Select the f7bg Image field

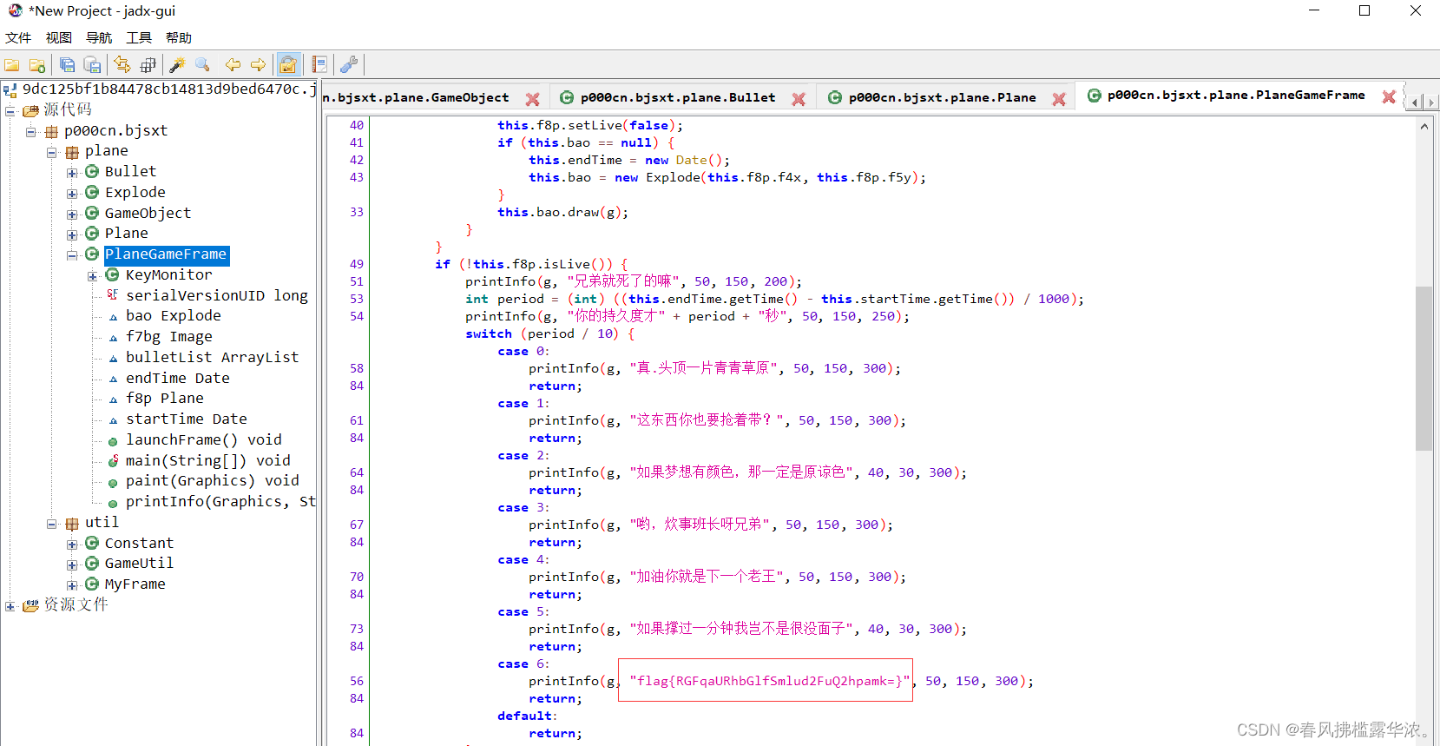[x=168, y=336]
